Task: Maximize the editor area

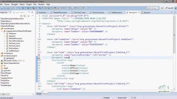Action: 175,12
